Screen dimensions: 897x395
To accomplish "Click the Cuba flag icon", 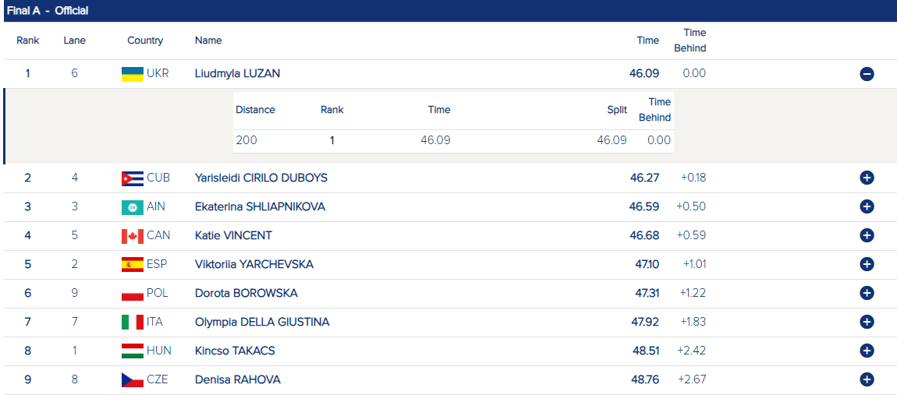I will click(x=132, y=178).
